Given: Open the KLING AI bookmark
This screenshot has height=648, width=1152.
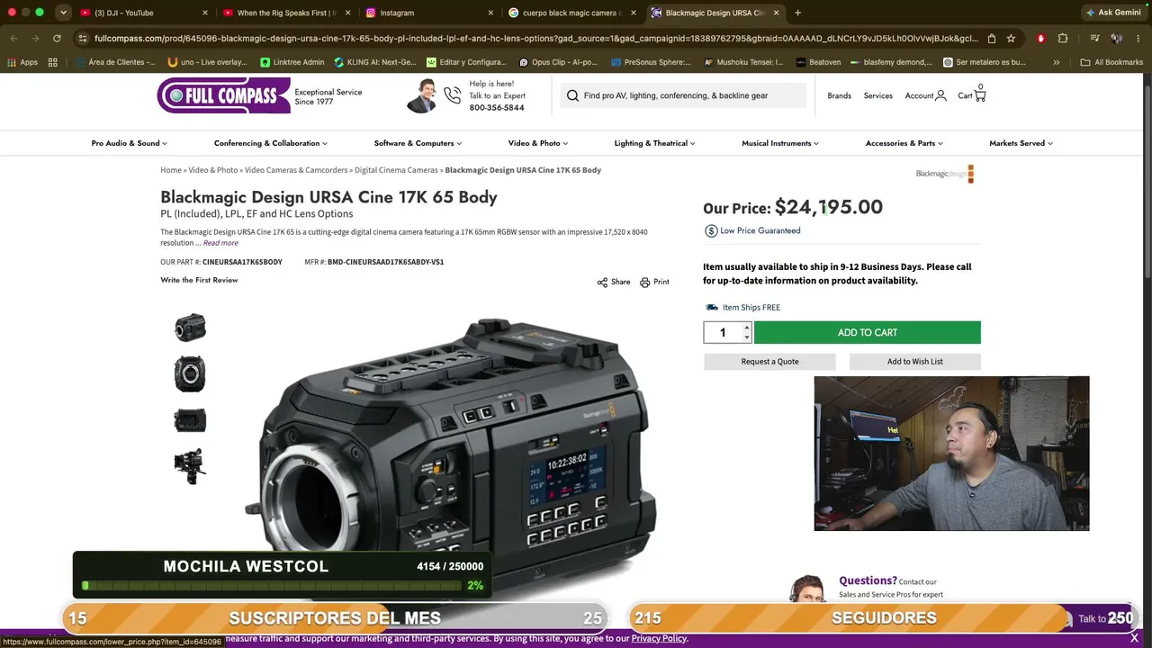Looking at the screenshot, I should (374, 62).
